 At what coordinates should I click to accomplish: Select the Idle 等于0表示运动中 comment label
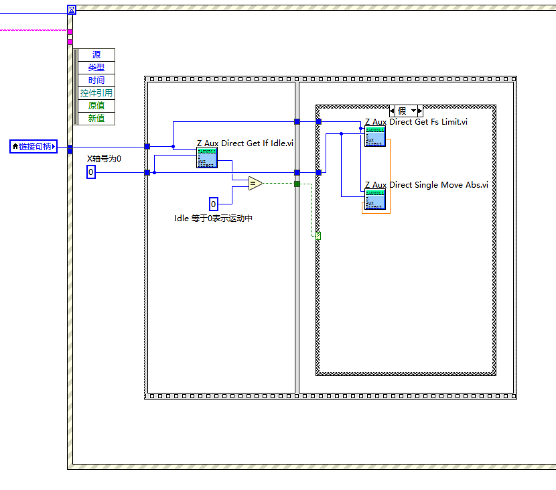coord(215,218)
